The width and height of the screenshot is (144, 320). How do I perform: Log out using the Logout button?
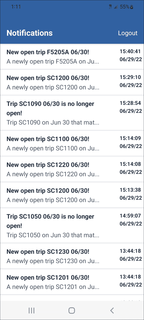point(128,33)
